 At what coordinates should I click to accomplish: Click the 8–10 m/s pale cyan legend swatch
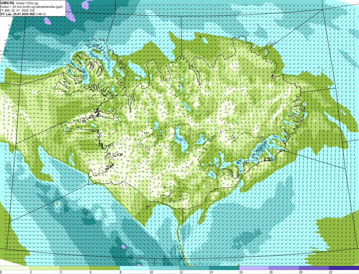[x=135, y=268]
